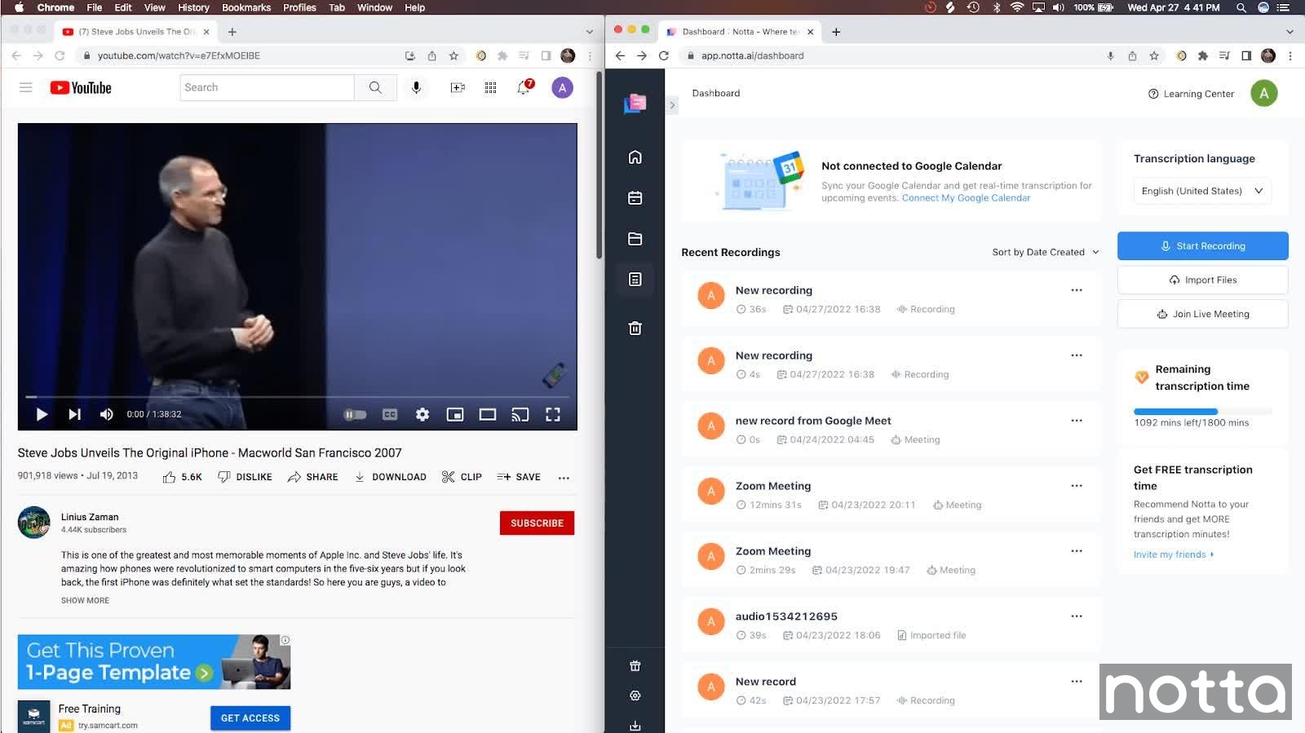
Task: Open Notta trash icon in sidebar
Action: [x=635, y=329]
